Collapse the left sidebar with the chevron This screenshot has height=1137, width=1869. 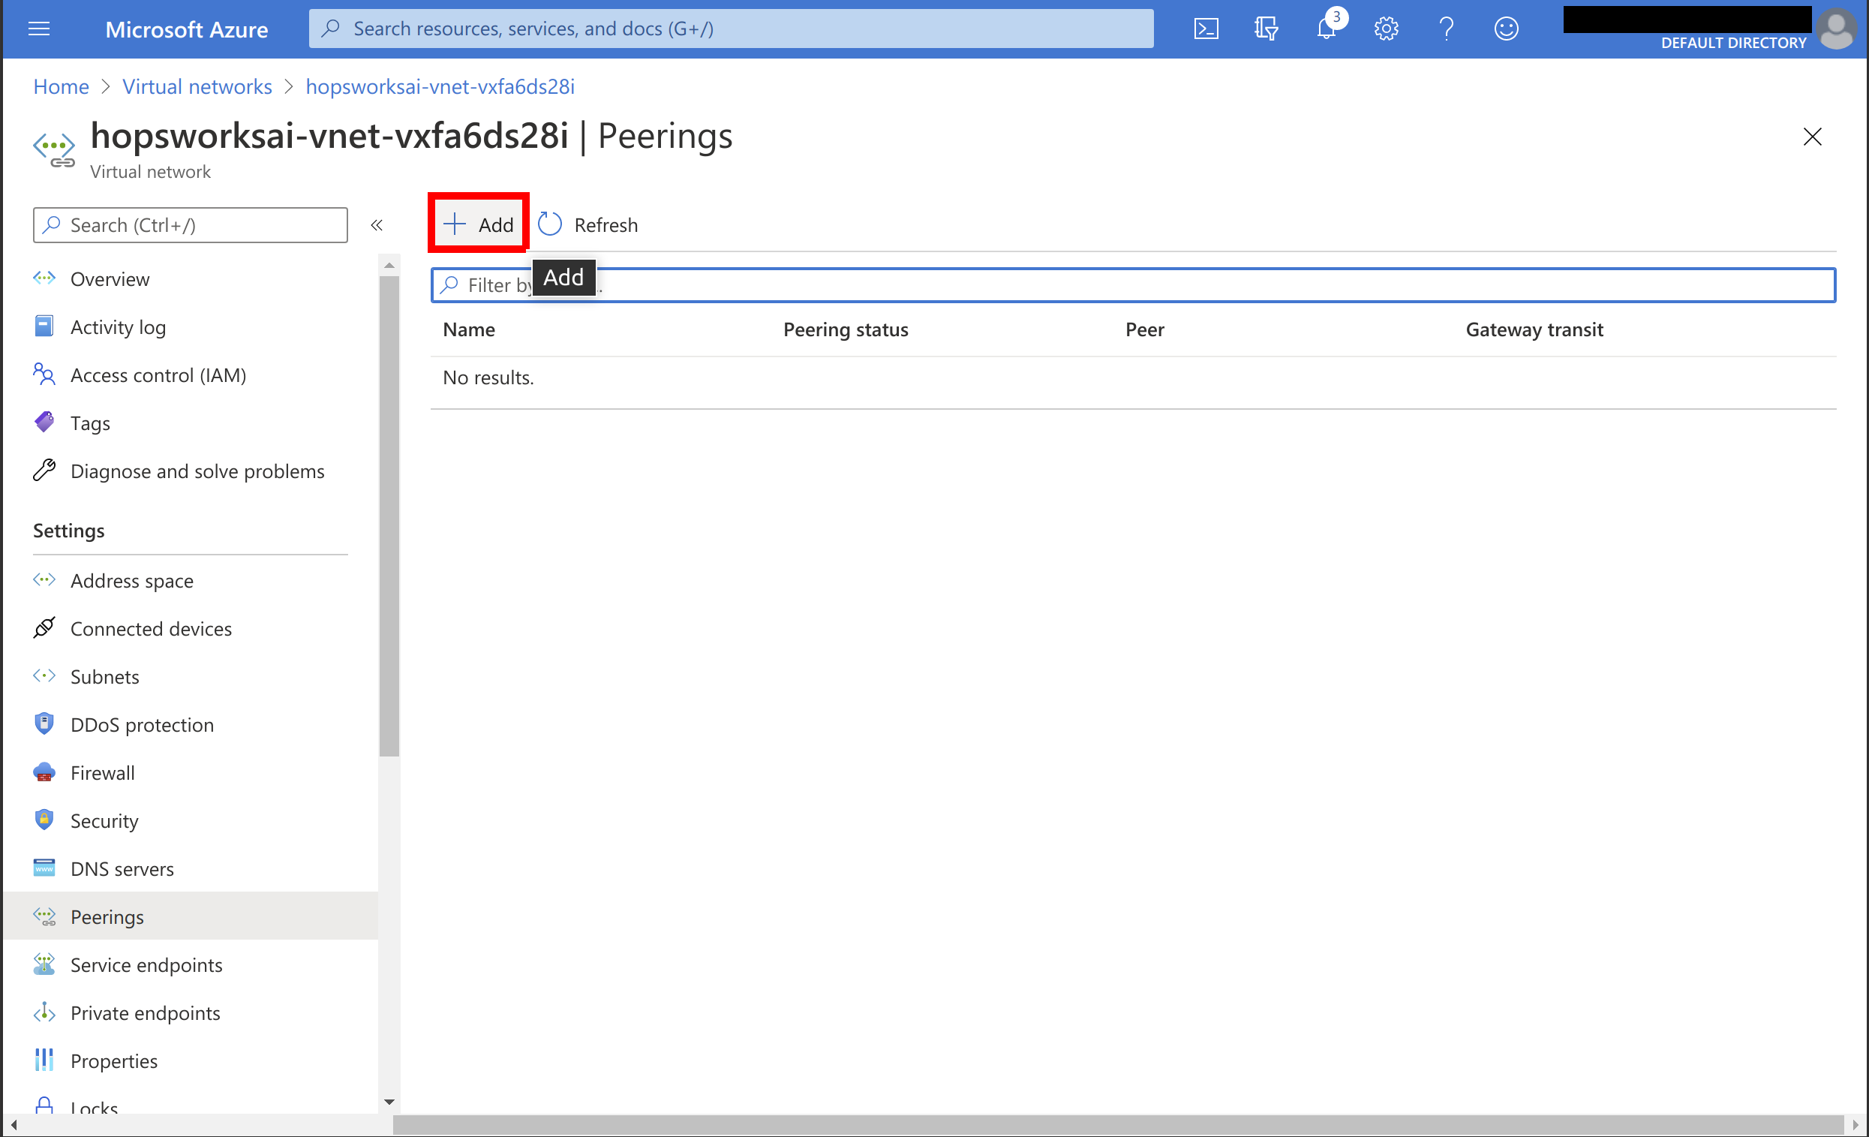coord(377,224)
